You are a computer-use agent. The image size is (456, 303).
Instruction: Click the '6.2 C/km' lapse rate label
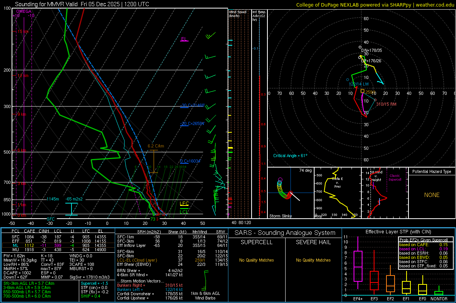point(156,146)
